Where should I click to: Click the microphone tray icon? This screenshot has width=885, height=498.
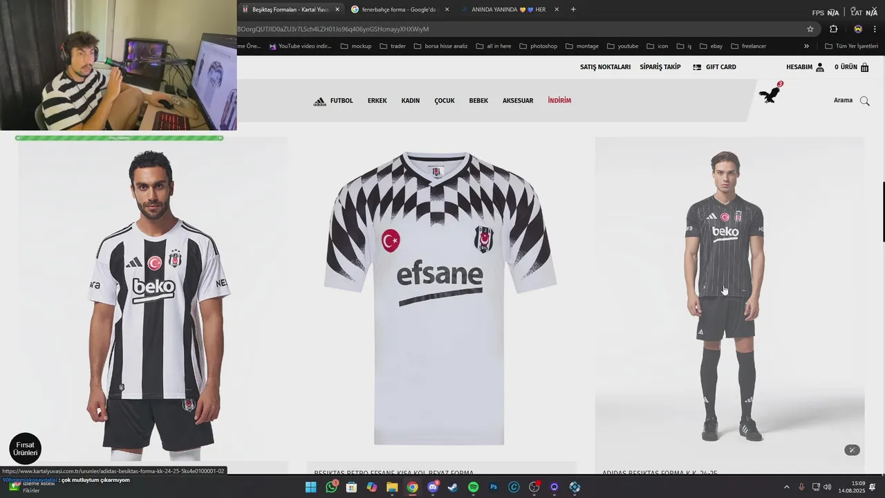(x=801, y=487)
